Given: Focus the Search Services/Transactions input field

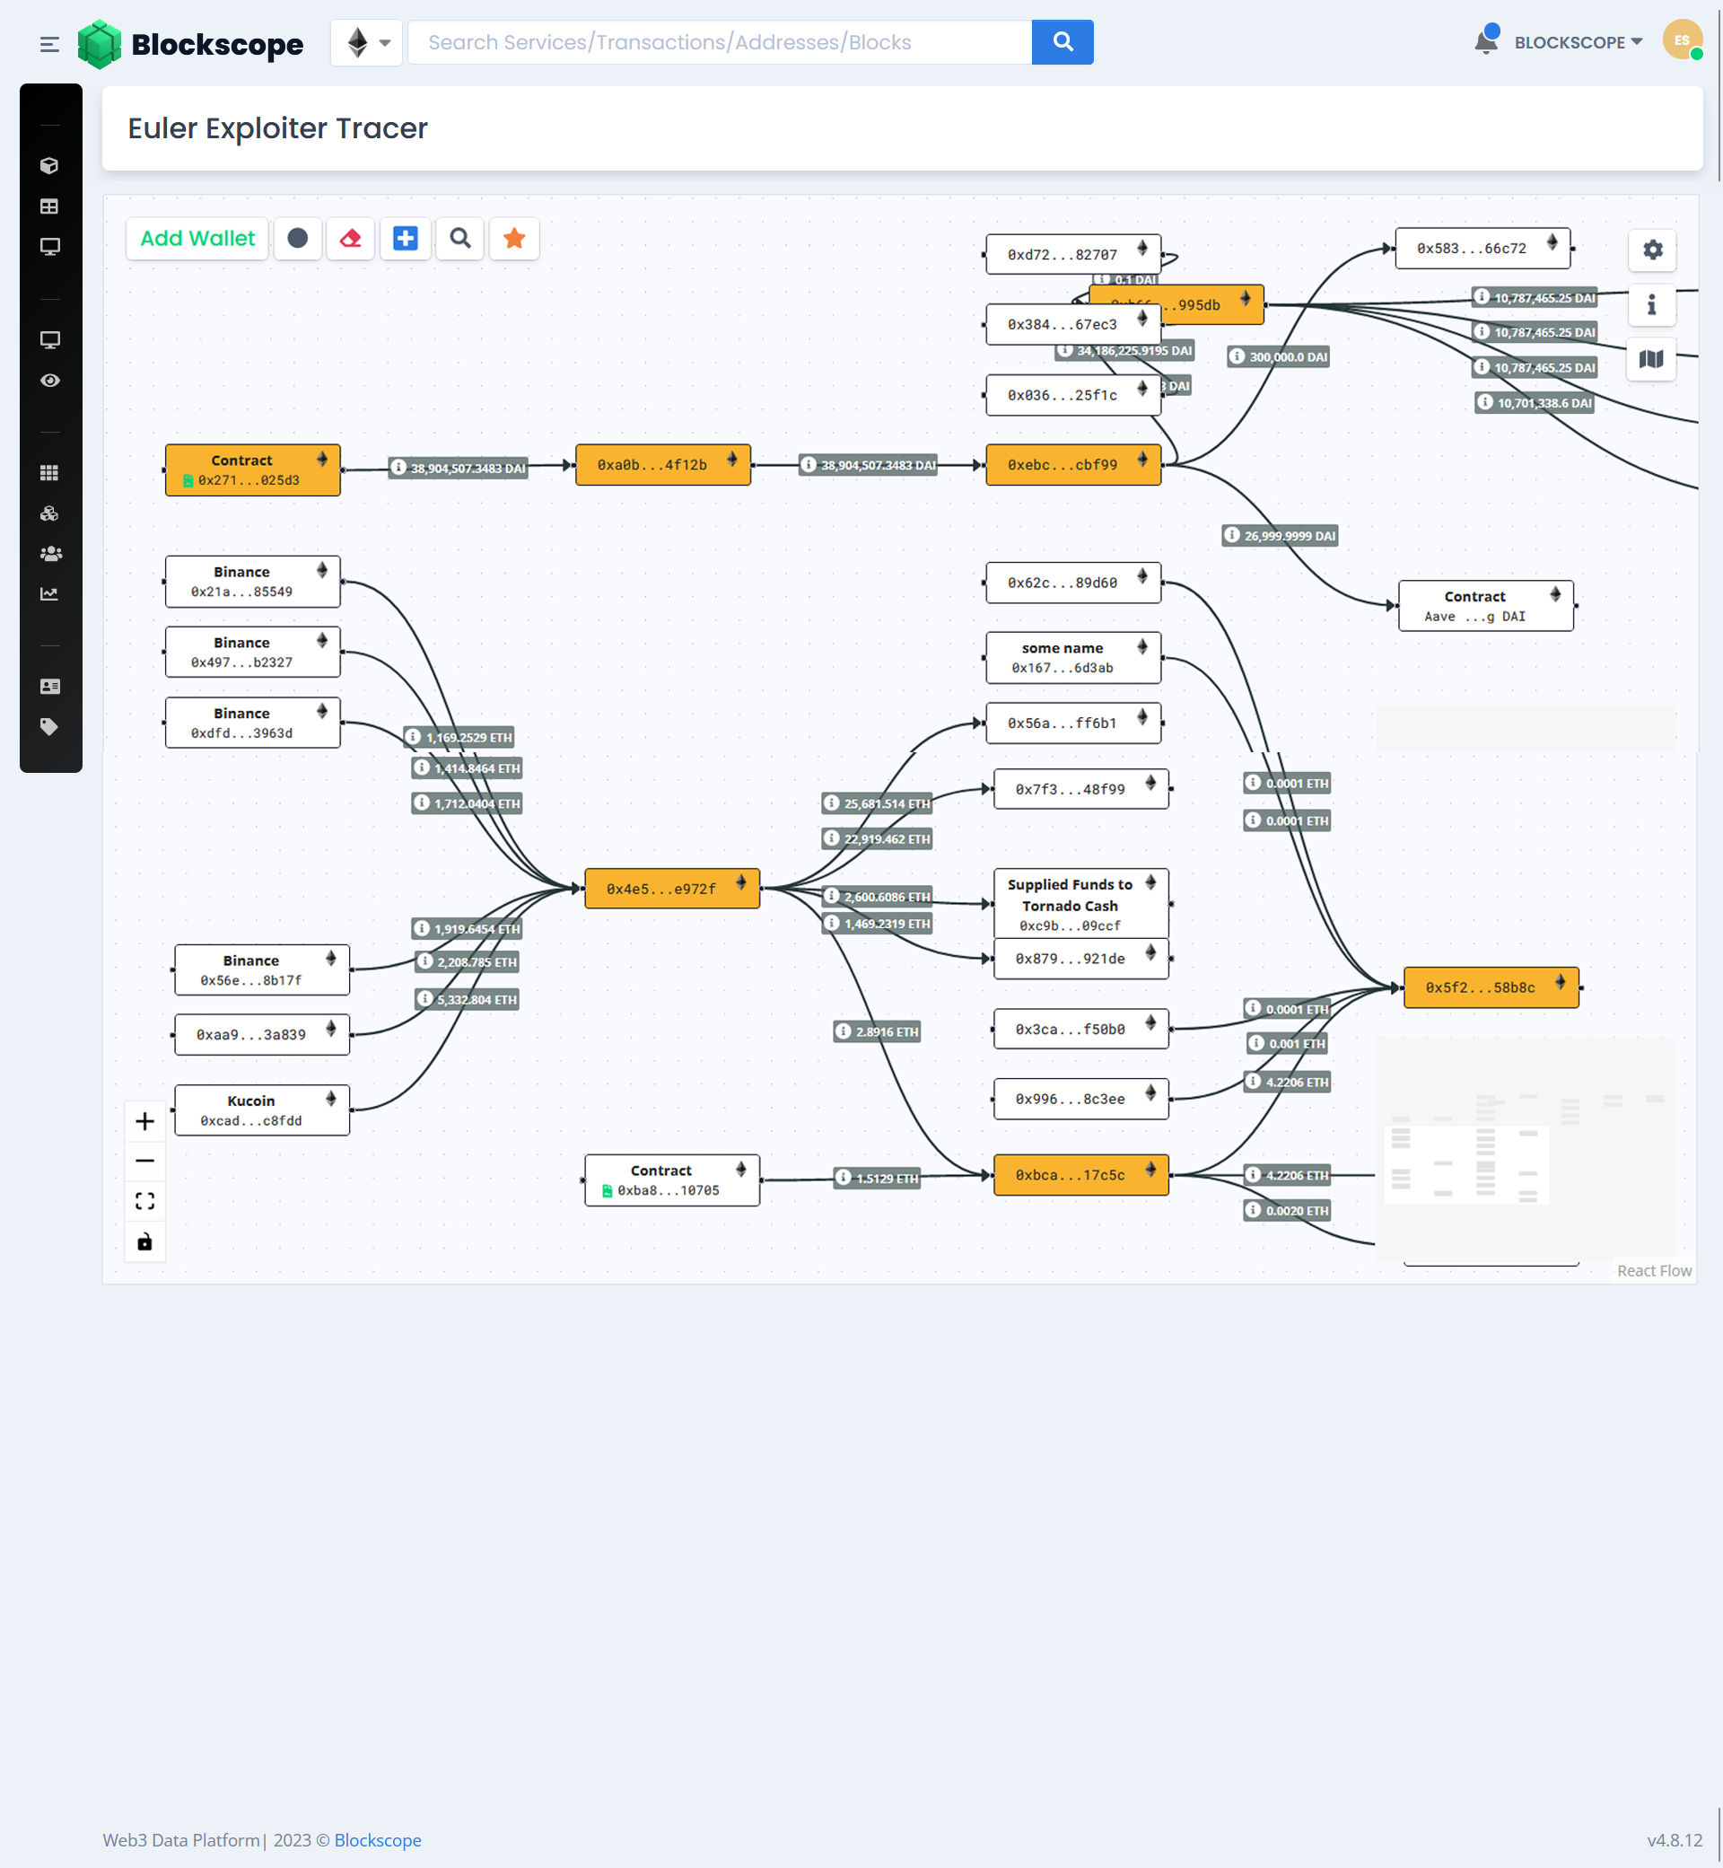Looking at the screenshot, I should [x=720, y=43].
